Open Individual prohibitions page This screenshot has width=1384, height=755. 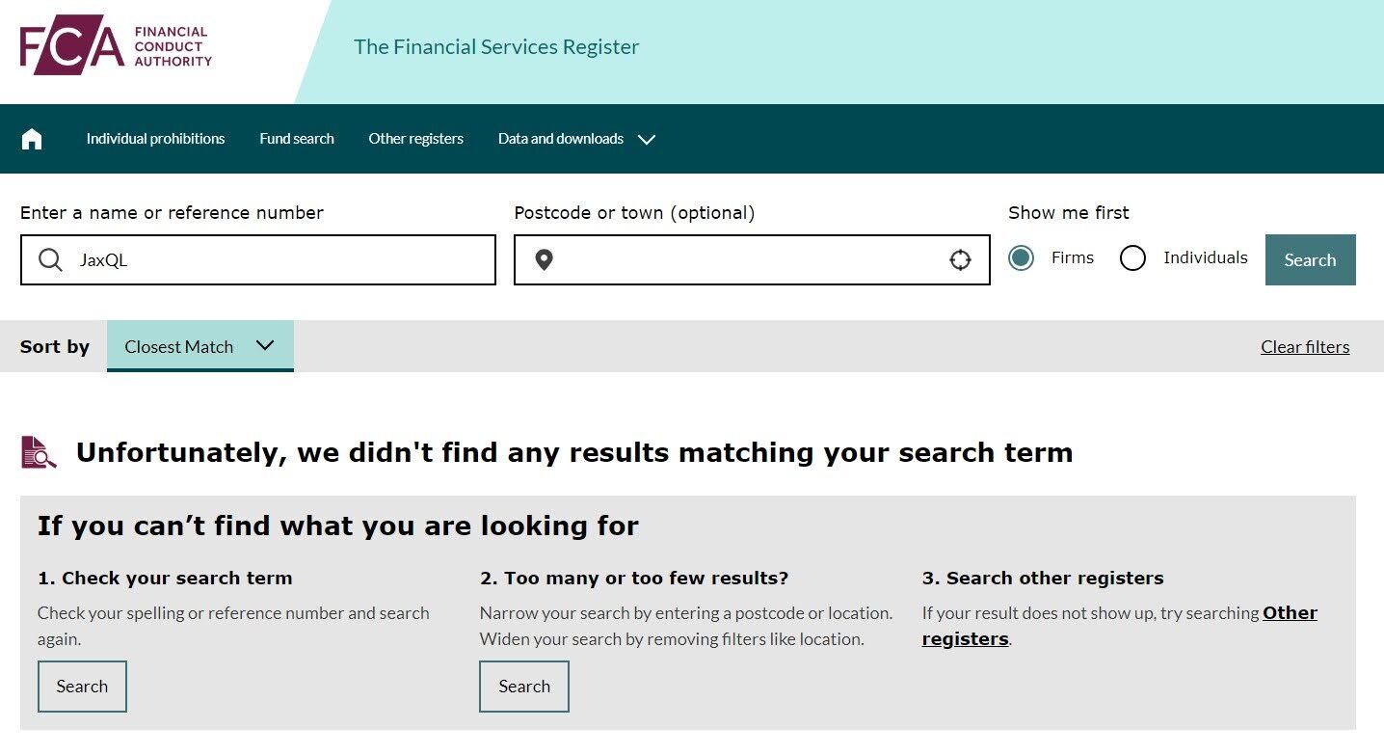tap(155, 139)
